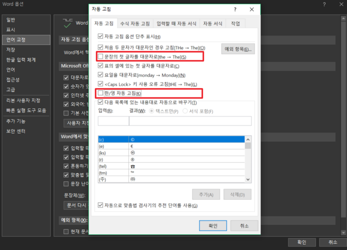Click up arrow of replacement list scrollbar
The image size is (347, 250).
click(x=248, y=140)
